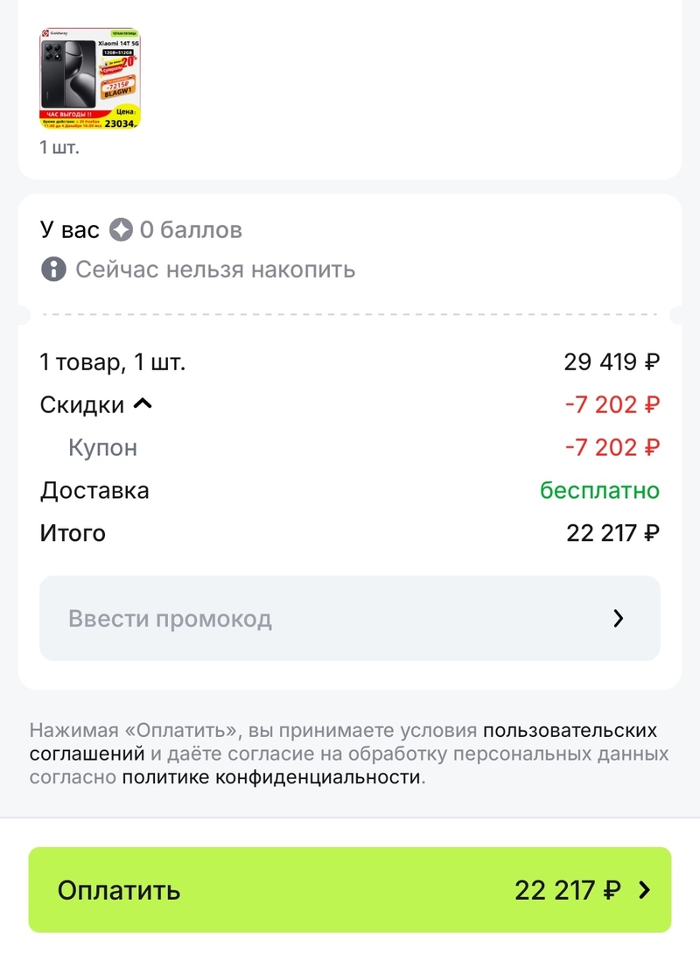This screenshot has height=954, width=700.
Task: Tap the 29 419 ₽ item price
Action: [612, 361]
